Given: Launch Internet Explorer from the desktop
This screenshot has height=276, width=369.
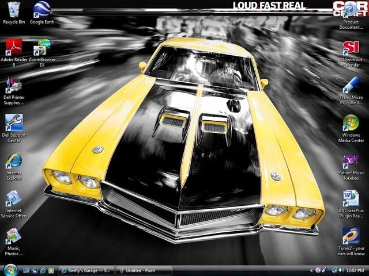Looking at the screenshot, I should 14,160.
